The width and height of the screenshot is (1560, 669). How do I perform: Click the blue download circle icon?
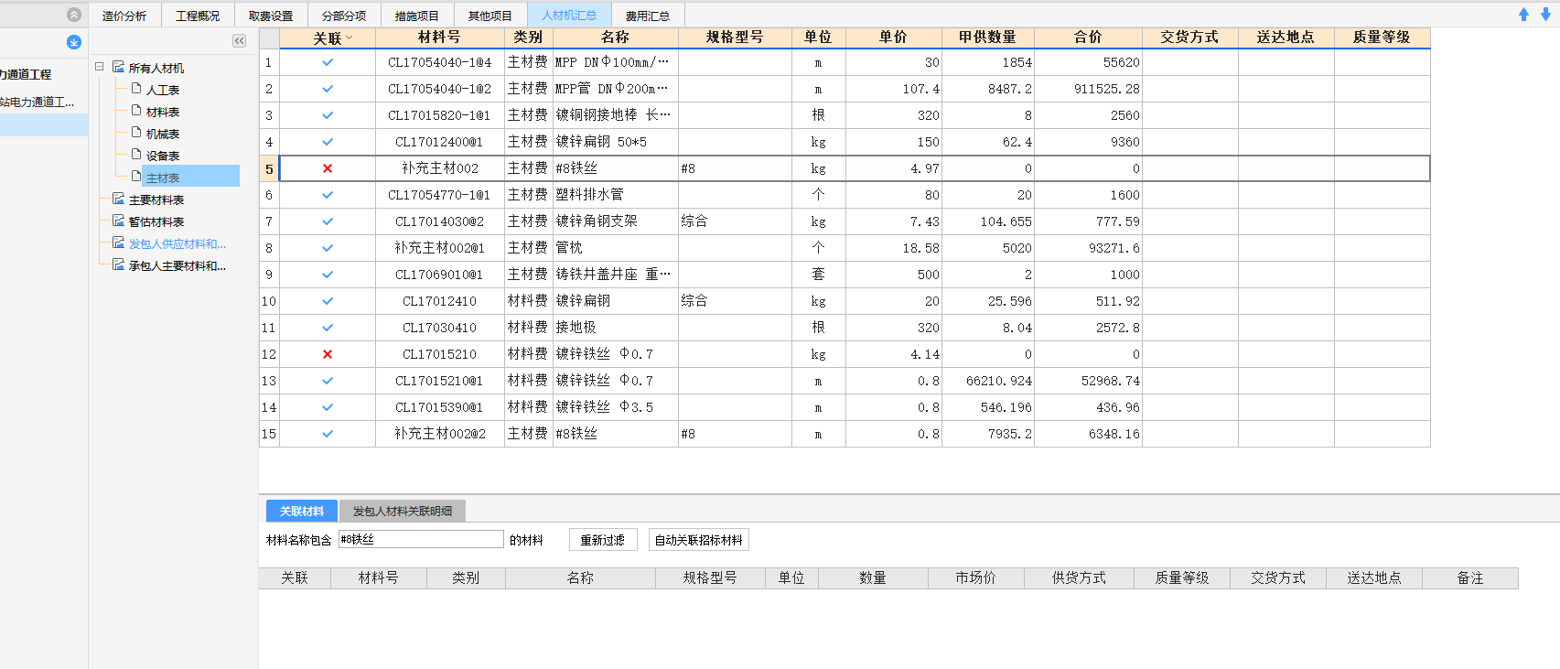74,42
